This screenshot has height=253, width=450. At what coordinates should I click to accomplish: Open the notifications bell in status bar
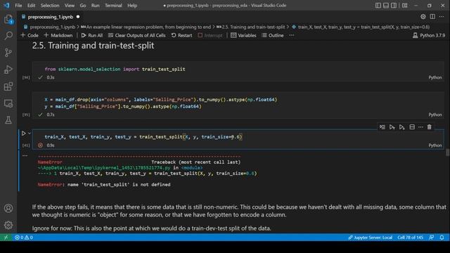[x=442, y=238]
